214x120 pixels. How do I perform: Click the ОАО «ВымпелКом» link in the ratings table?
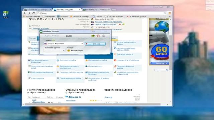pos(38,101)
